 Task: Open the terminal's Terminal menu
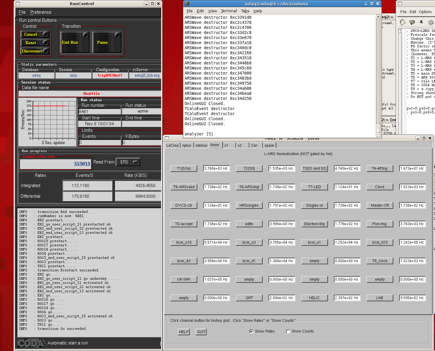(x=229, y=11)
